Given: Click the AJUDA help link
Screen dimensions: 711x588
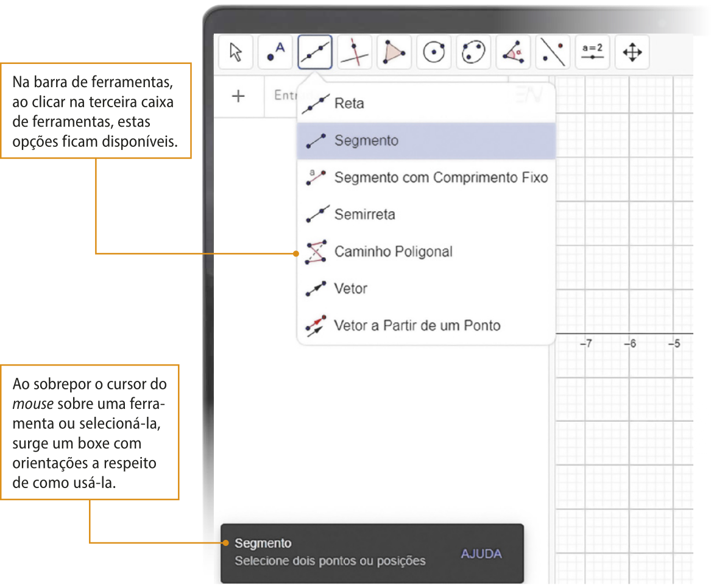Looking at the screenshot, I should point(481,553).
